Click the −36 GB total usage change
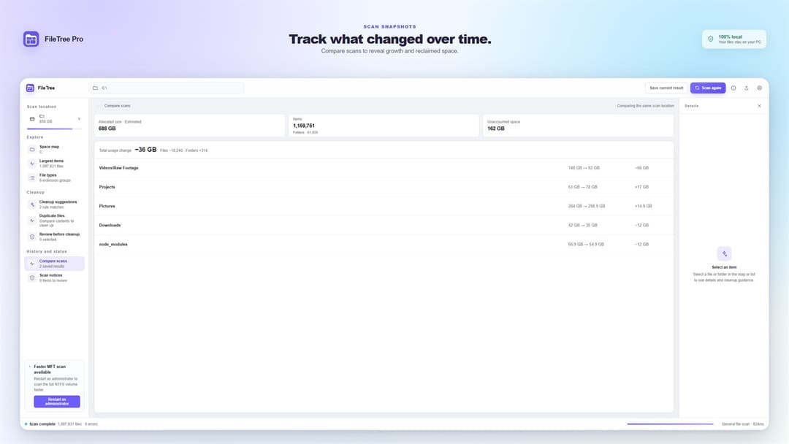The image size is (789, 444). click(x=145, y=150)
